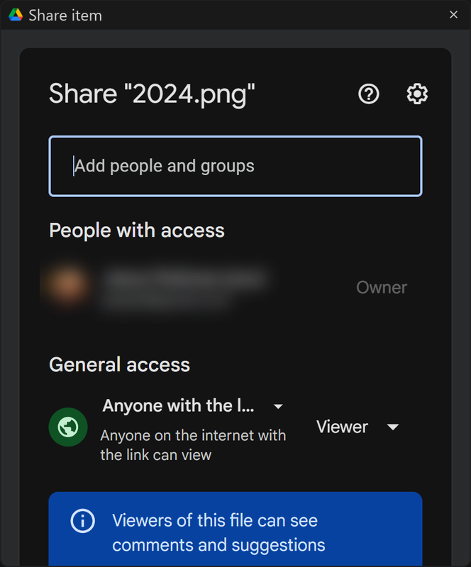Click the blurred owner name entry
The width and height of the screenshot is (471, 567).
pos(184,287)
